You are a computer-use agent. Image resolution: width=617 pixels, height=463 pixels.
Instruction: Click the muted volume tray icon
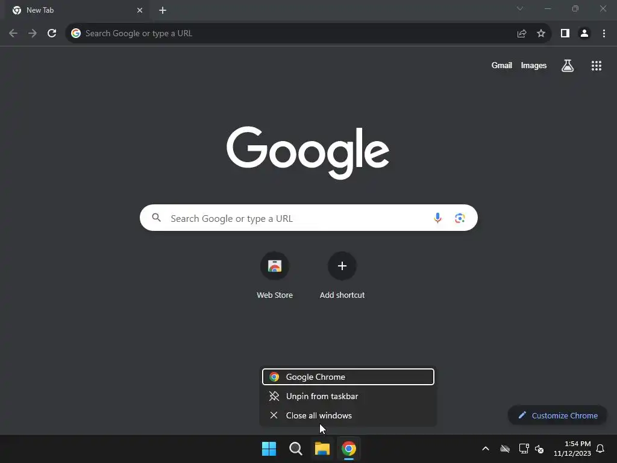[539, 449]
